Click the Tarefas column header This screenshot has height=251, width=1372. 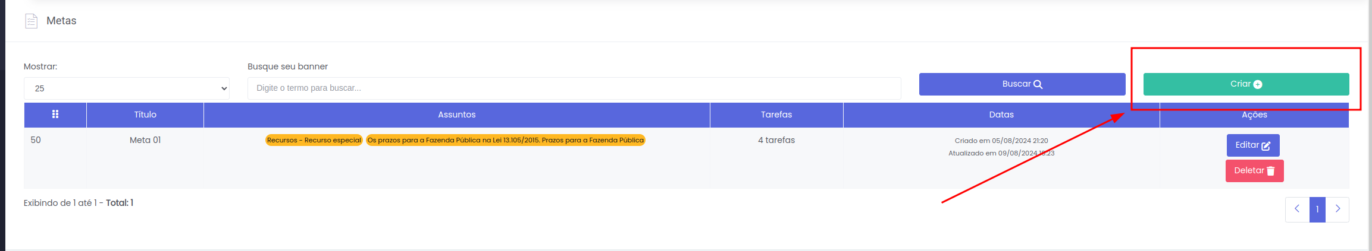[776, 115]
